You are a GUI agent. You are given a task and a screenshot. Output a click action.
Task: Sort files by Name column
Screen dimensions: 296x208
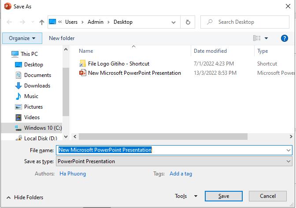pos(86,51)
